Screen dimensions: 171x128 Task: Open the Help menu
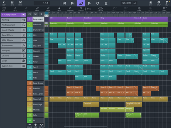(167, 3)
